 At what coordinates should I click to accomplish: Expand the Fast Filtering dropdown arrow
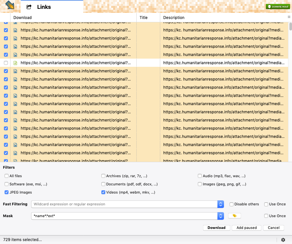click(220, 204)
